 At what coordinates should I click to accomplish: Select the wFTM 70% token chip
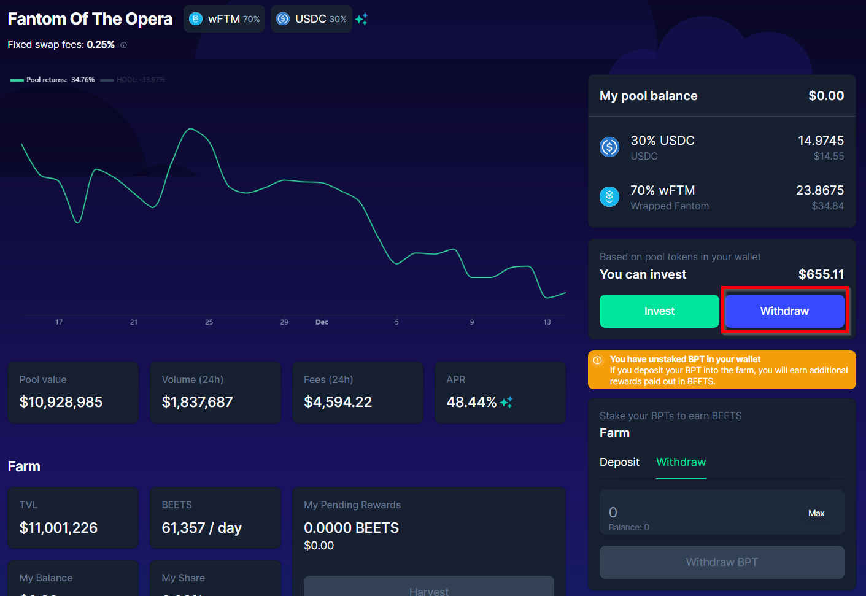[224, 19]
